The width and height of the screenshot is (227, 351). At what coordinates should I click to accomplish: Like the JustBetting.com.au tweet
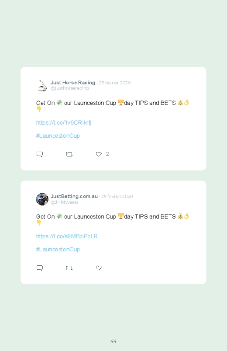tap(99, 268)
